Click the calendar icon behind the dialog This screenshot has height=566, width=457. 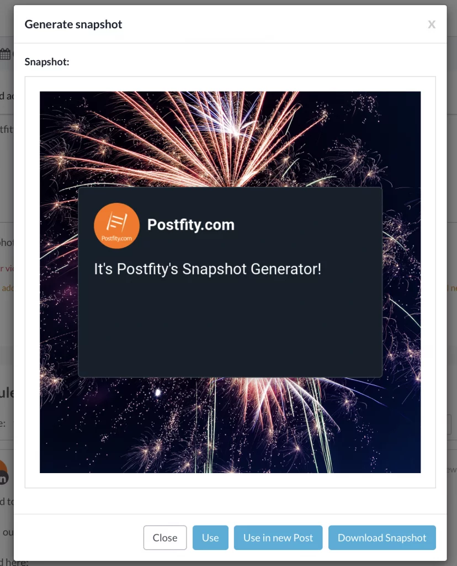click(x=5, y=54)
